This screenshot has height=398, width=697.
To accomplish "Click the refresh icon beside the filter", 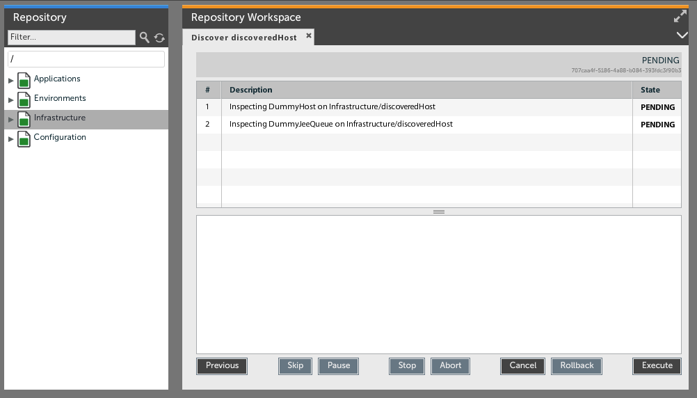I will [159, 38].
